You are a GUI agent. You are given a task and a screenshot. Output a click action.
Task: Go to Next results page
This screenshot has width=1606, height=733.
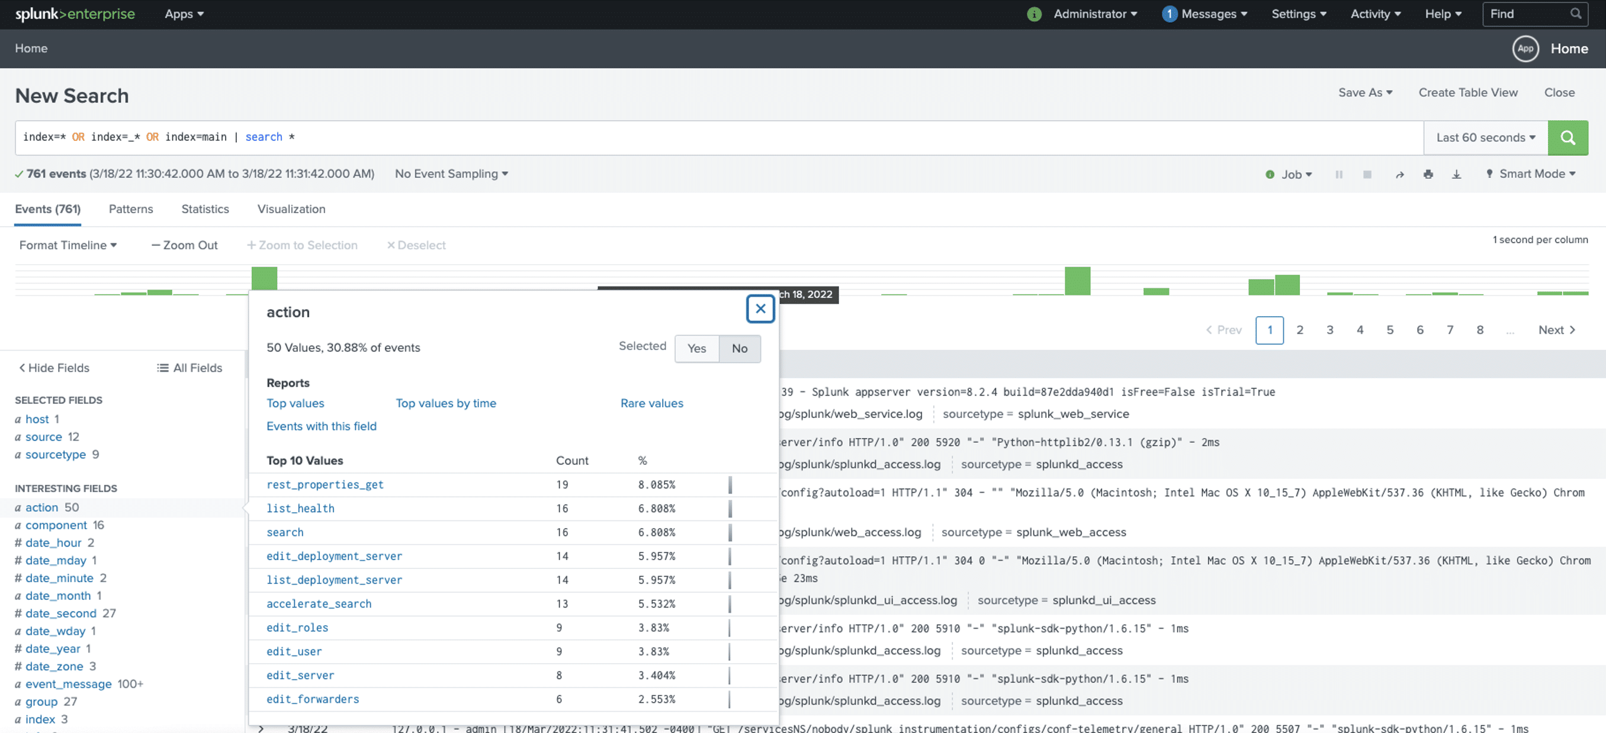pyautogui.click(x=1556, y=330)
